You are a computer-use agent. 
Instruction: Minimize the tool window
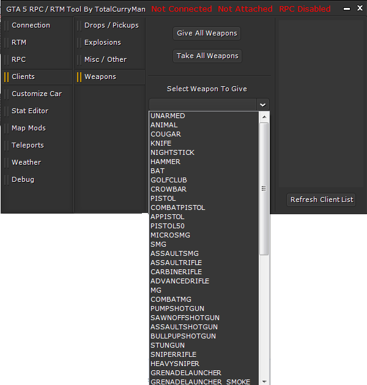coord(346,9)
